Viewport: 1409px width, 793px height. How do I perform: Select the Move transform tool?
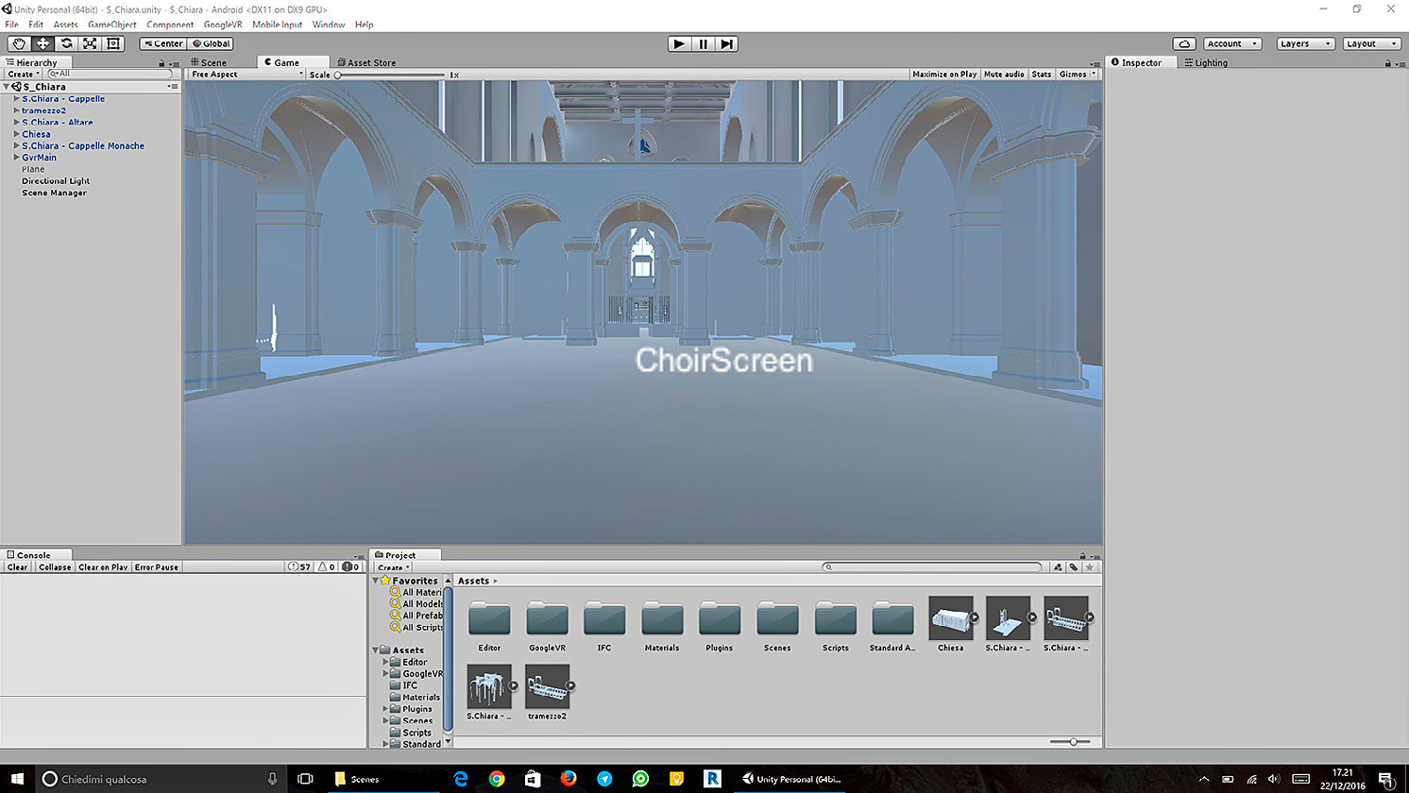(x=42, y=43)
